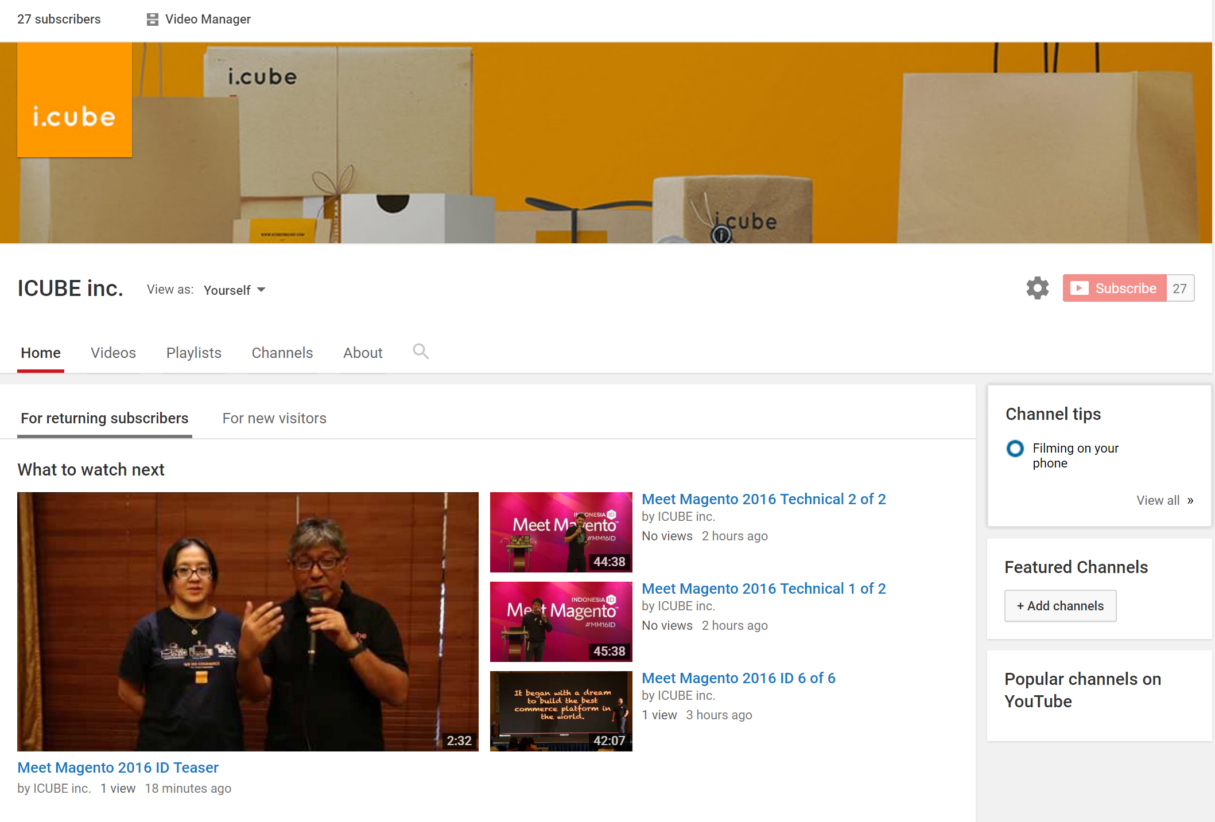Click the channel search magnifier icon

[421, 352]
